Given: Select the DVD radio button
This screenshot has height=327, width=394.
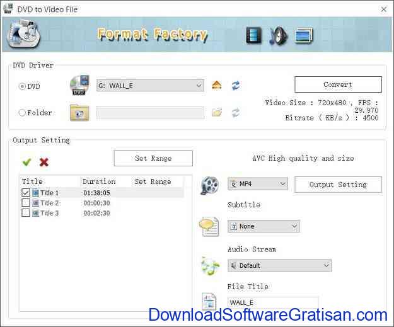Looking at the screenshot, I should point(22,86).
